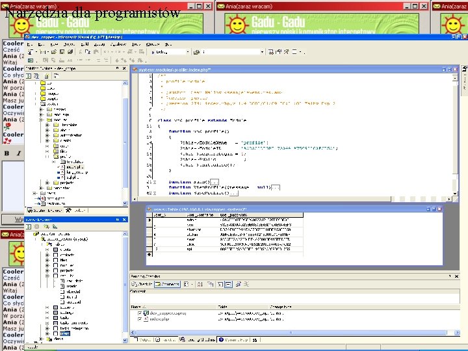Screen dimensions: 468x351
Task: Click user_username column header in users table
Action: [x=202, y=215]
